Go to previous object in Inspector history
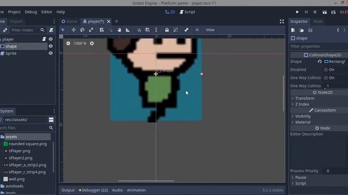This screenshot has width=348, height=195. pos(338,30)
